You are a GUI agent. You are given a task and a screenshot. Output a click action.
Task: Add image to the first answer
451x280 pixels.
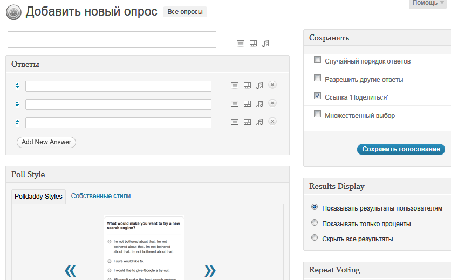point(235,85)
